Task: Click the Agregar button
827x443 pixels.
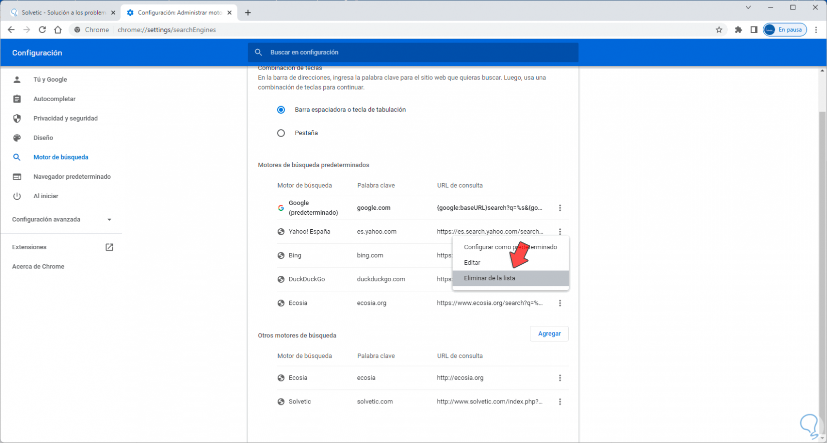Action: (x=549, y=333)
